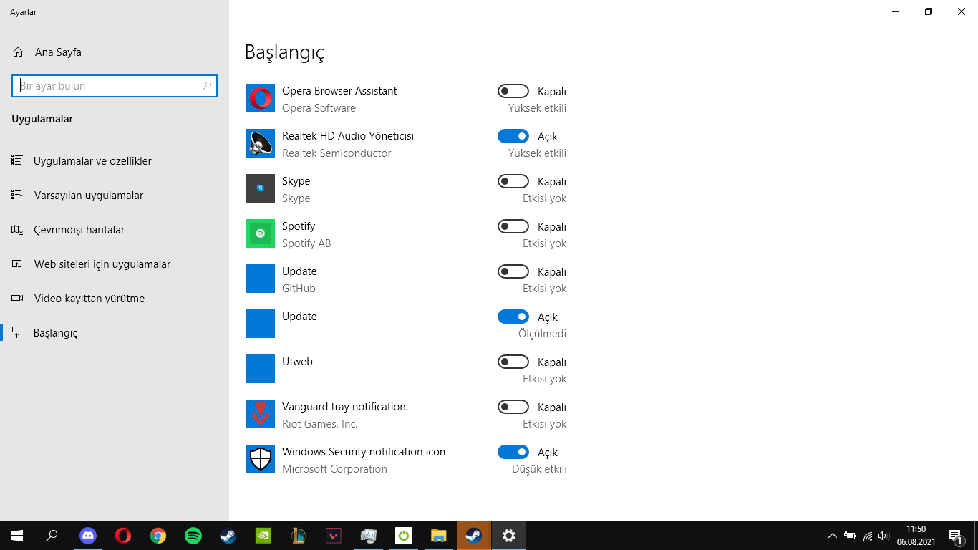Open Discord from the taskbar
The image size is (978, 550).
[88, 536]
